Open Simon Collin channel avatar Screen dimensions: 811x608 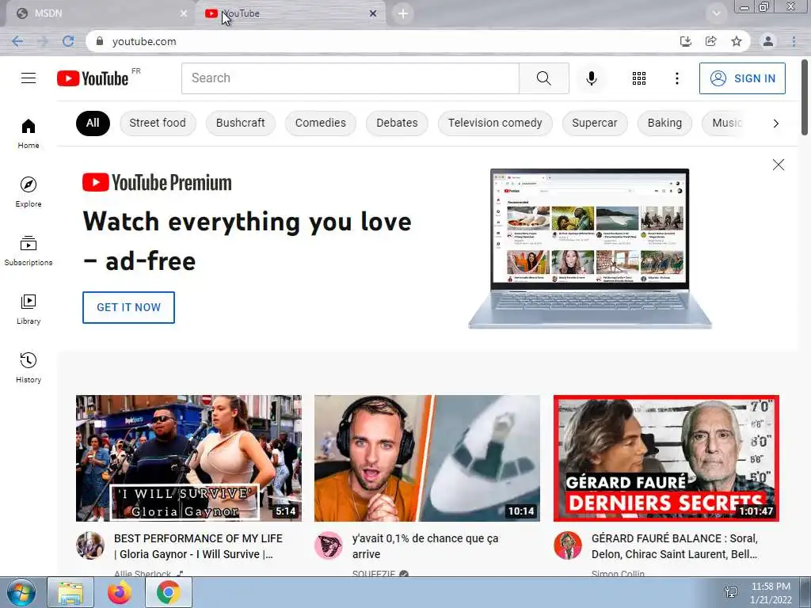(x=567, y=545)
